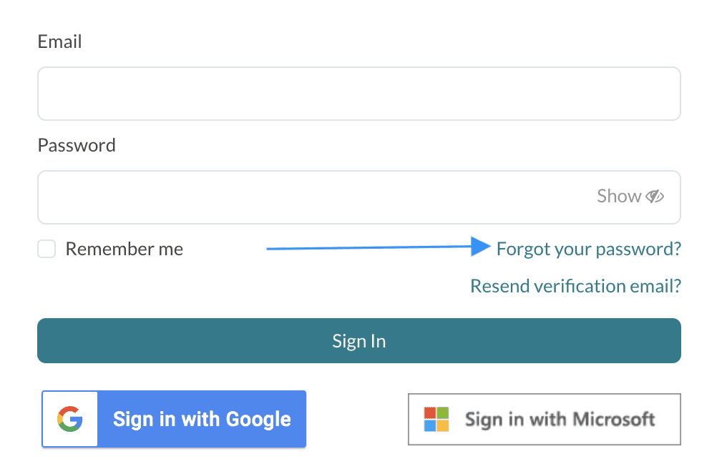Click the crossed-eye password visibility icon
Viewport: 727px width, 459px height.
click(x=655, y=195)
